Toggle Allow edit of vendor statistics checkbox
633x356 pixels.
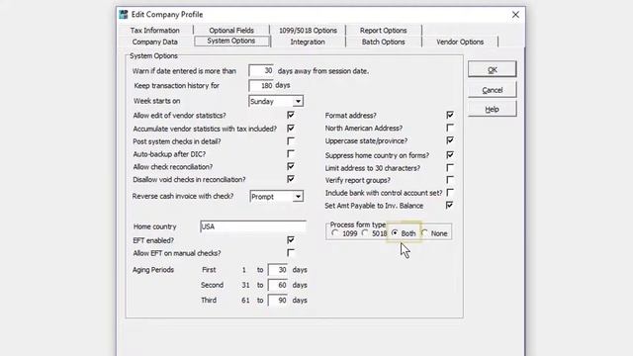[291, 116]
